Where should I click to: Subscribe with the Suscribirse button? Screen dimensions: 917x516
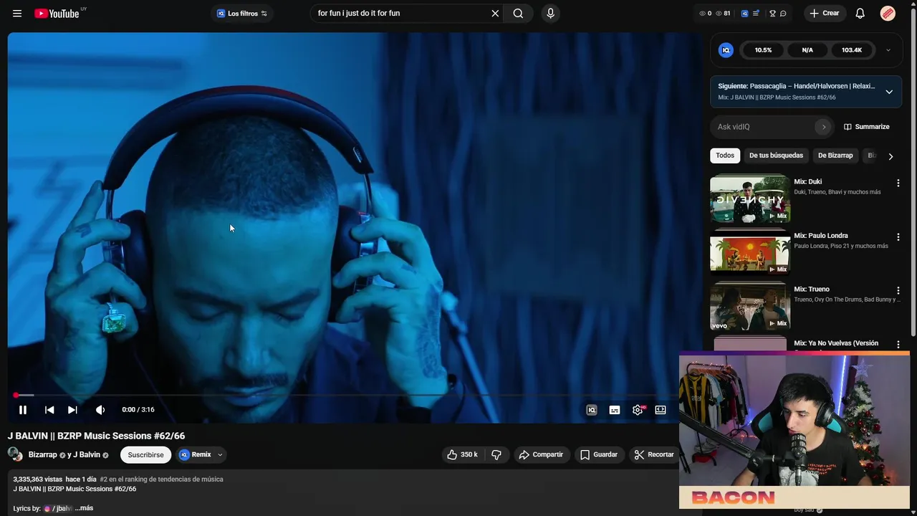click(x=145, y=454)
